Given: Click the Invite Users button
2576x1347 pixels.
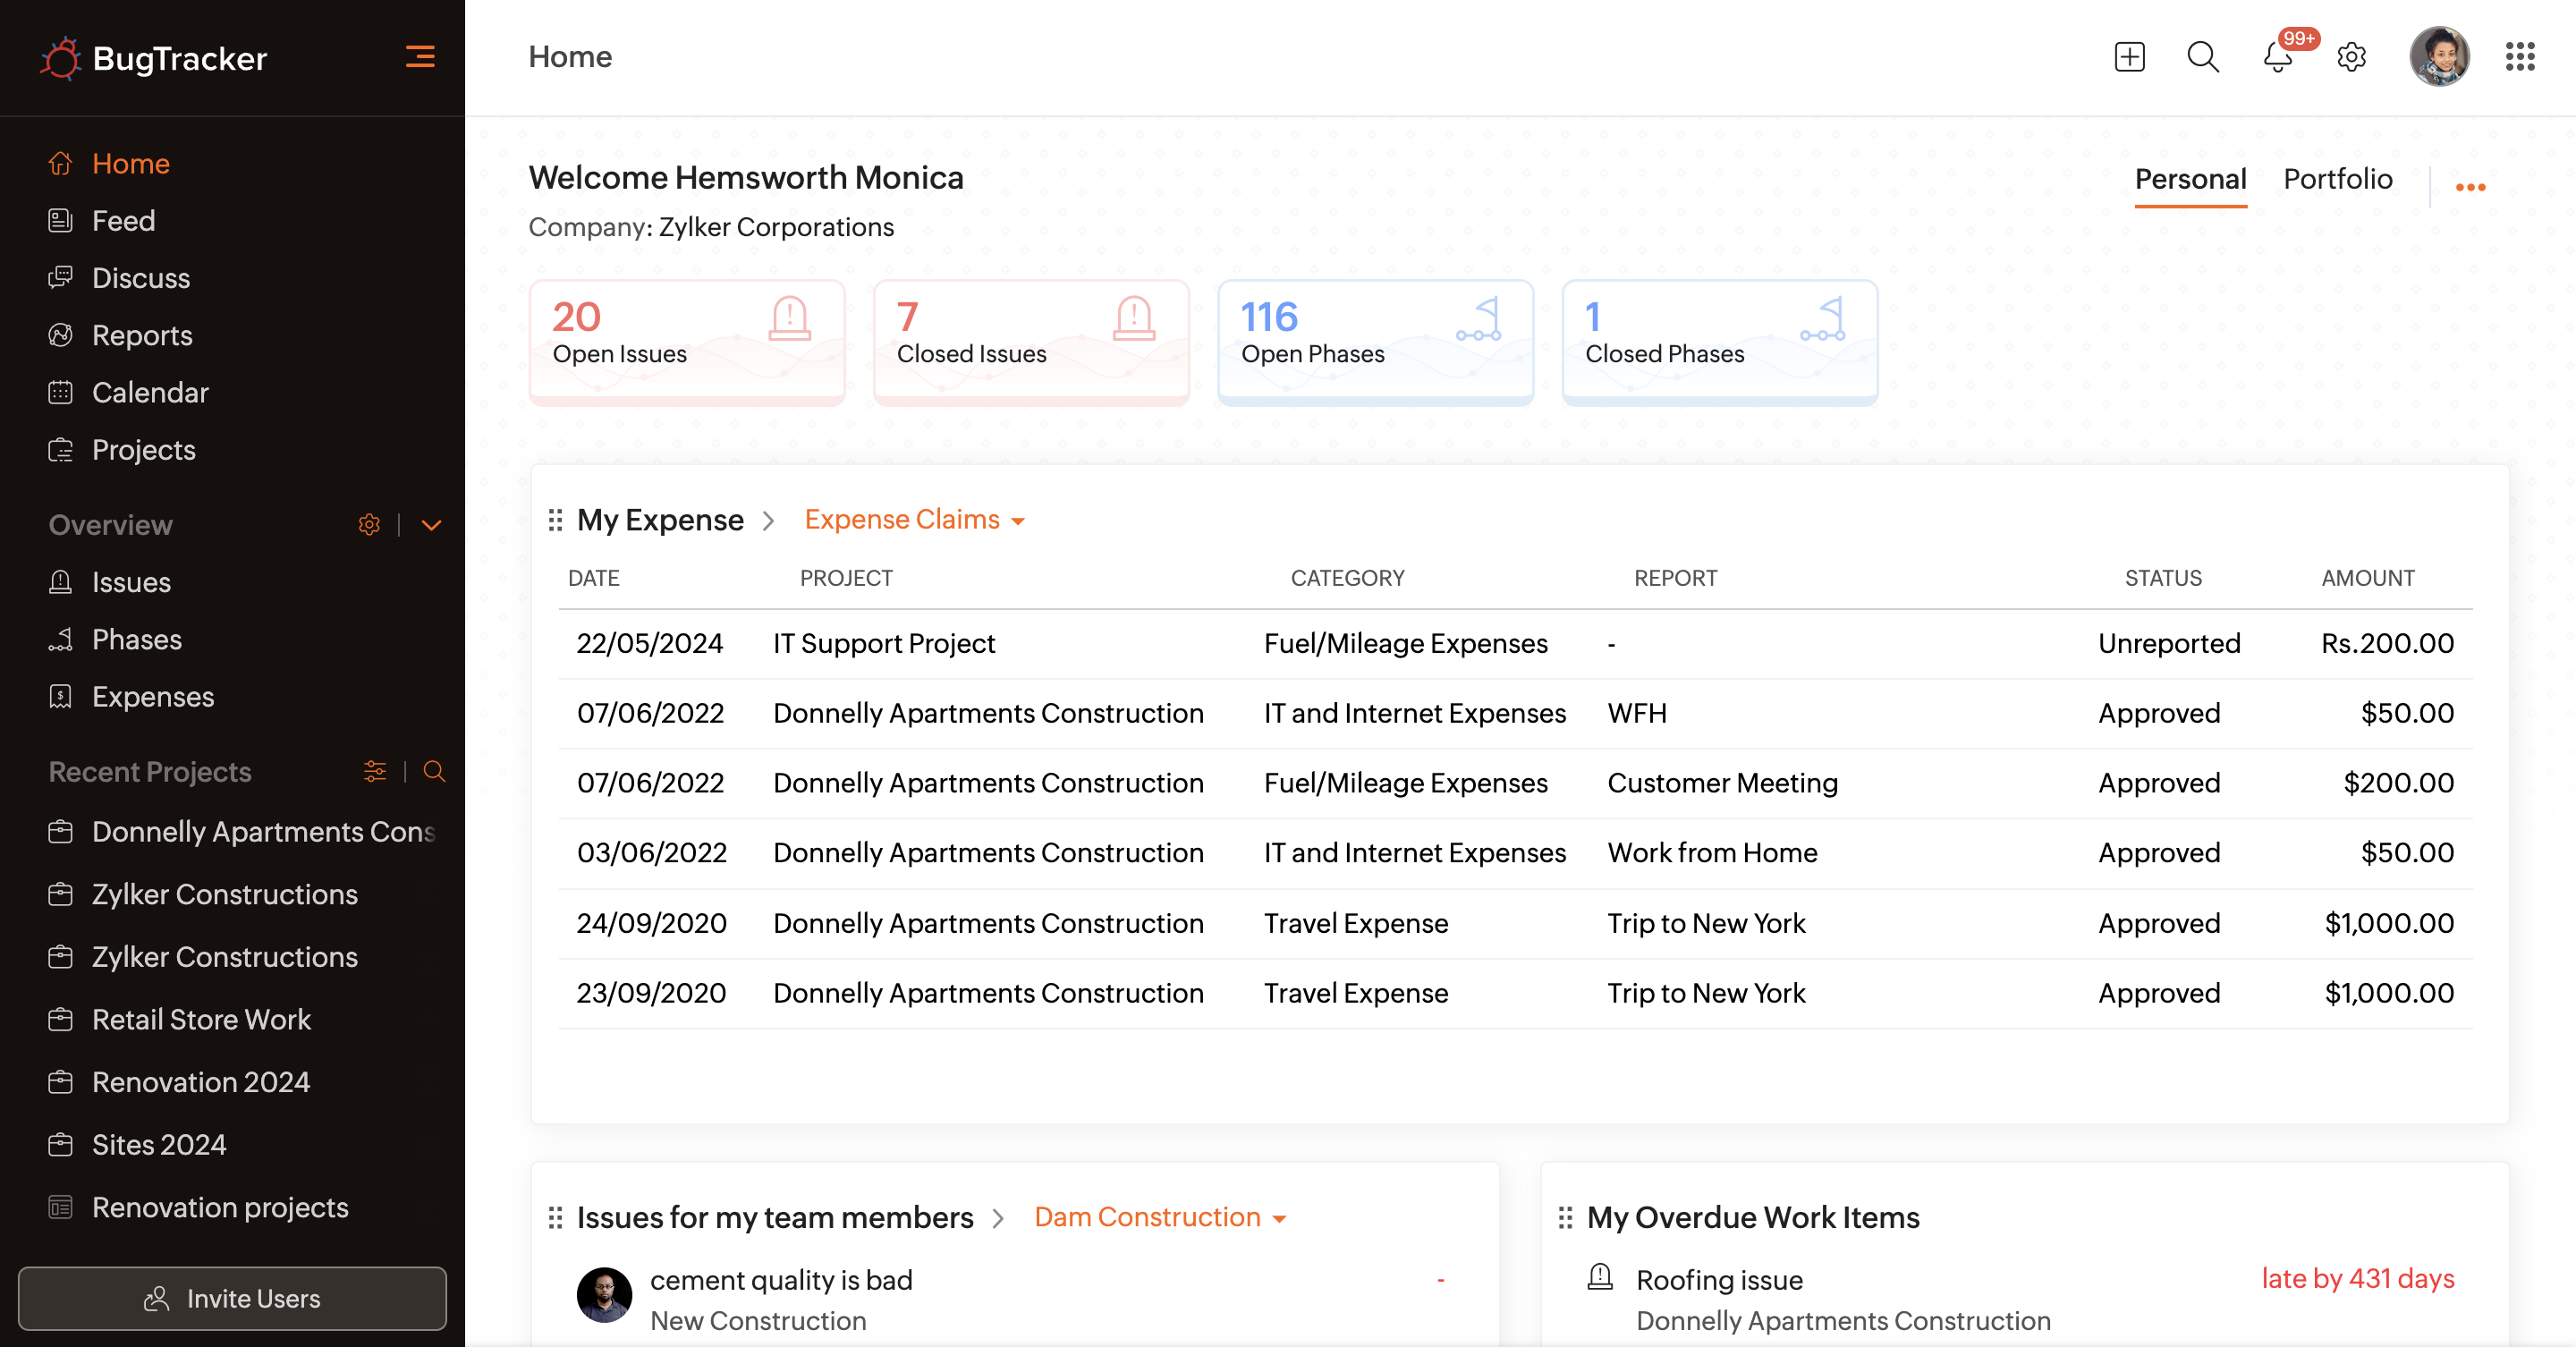Looking at the screenshot, I should click(232, 1298).
